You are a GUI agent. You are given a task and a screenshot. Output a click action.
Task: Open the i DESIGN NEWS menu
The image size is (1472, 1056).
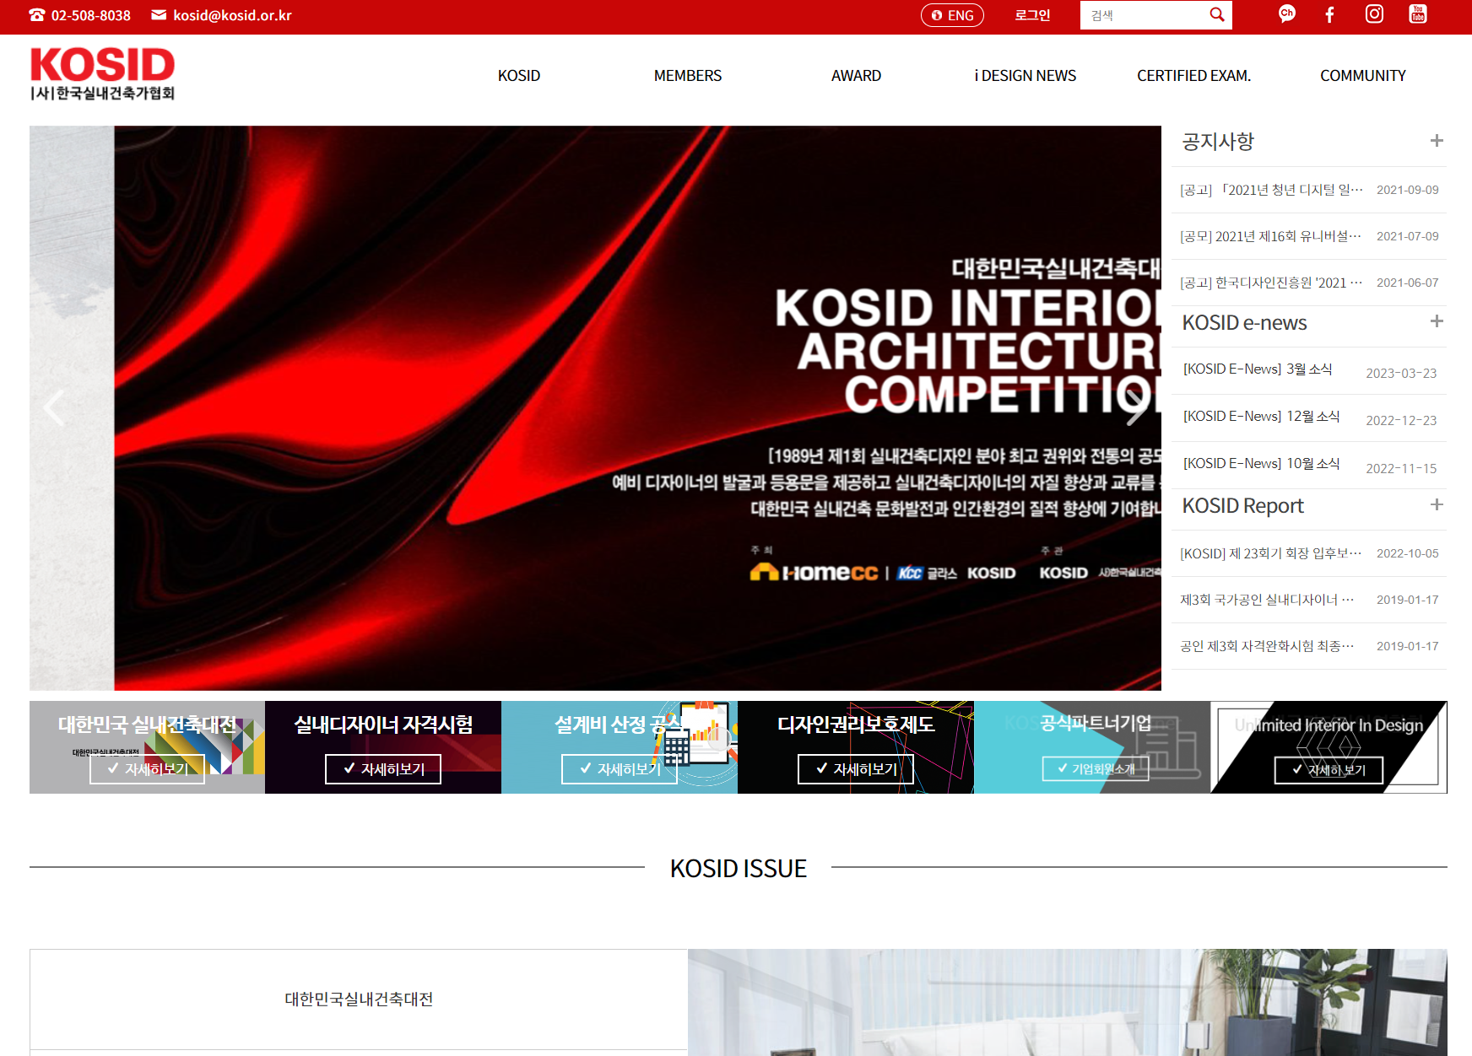tap(1026, 76)
